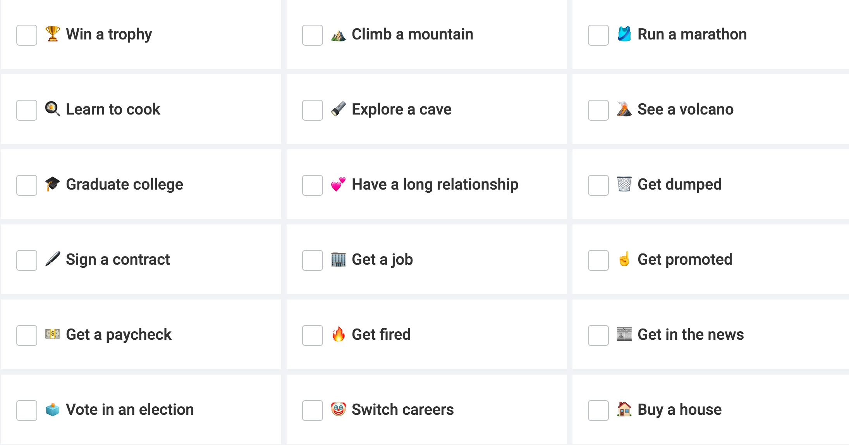Select the Get a paycheck checkbox
The width and height of the screenshot is (849, 445).
pyautogui.click(x=27, y=335)
